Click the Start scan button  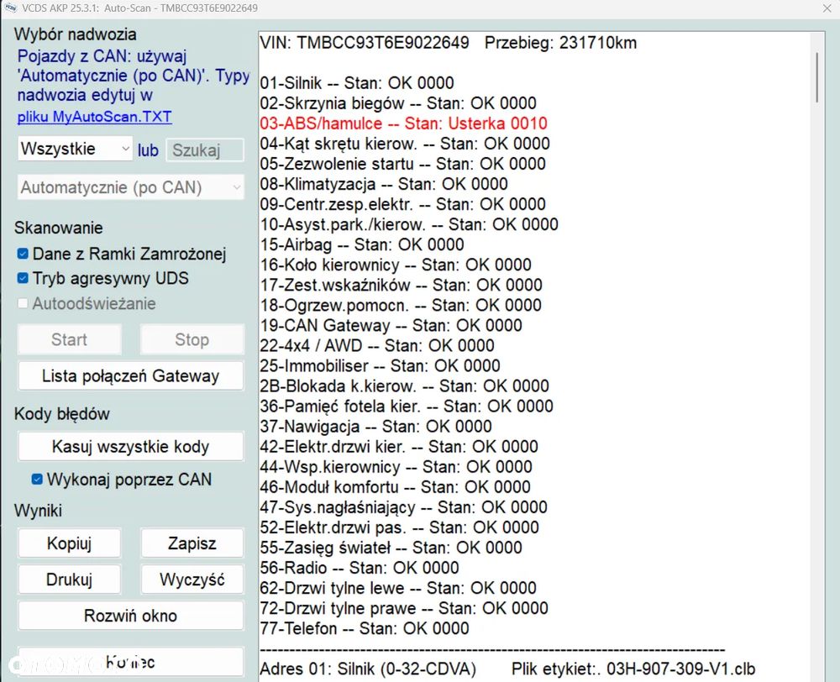pyautogui.click(x=69, y=339)
